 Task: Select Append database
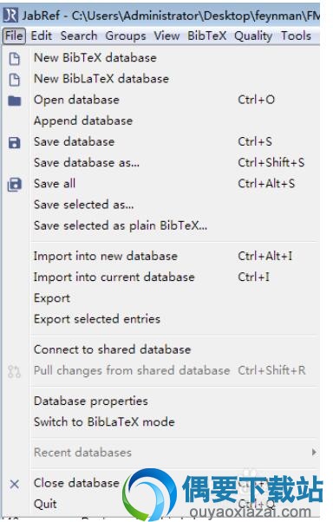point(83,121)
